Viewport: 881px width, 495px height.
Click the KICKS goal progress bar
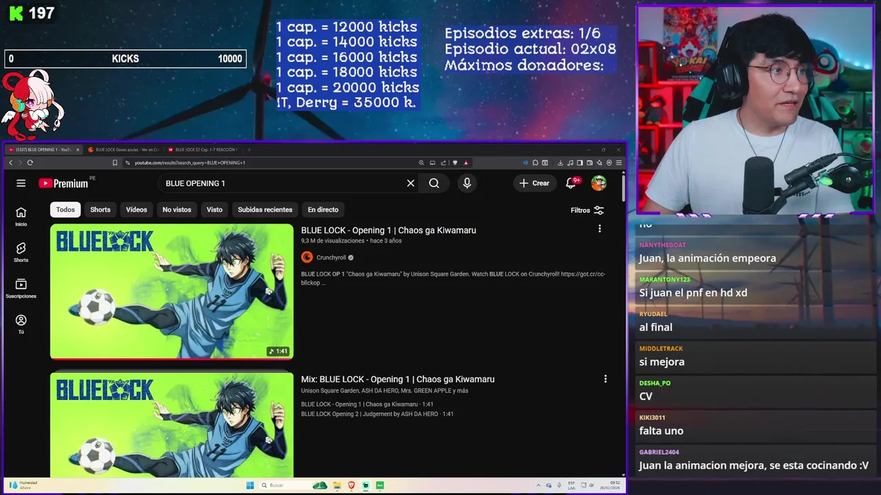click(125, 59)
